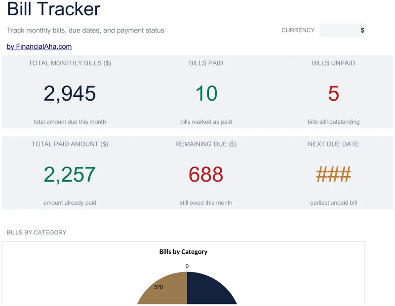Open the FinancialAha.com link

[39, 46]
